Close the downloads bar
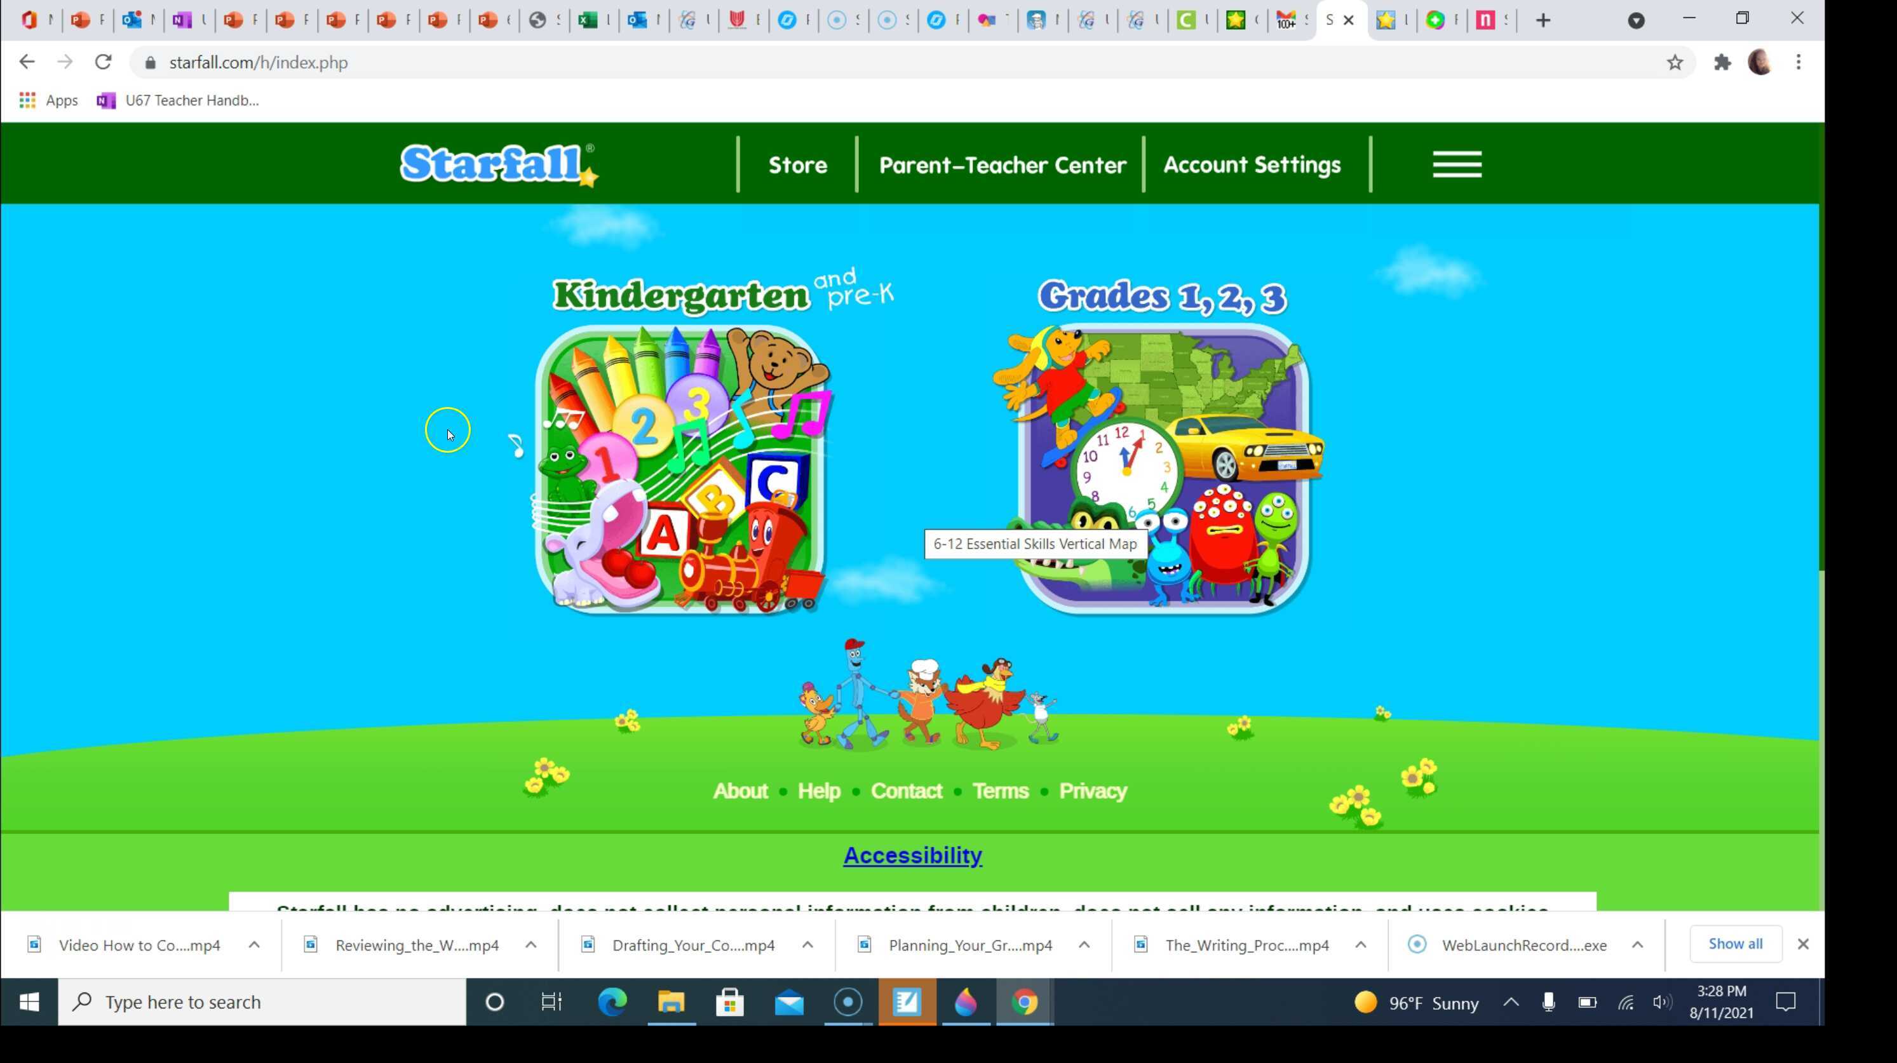Image resolution: width=1897 pixels, height=1063 pixels. tap(1803, 944)
